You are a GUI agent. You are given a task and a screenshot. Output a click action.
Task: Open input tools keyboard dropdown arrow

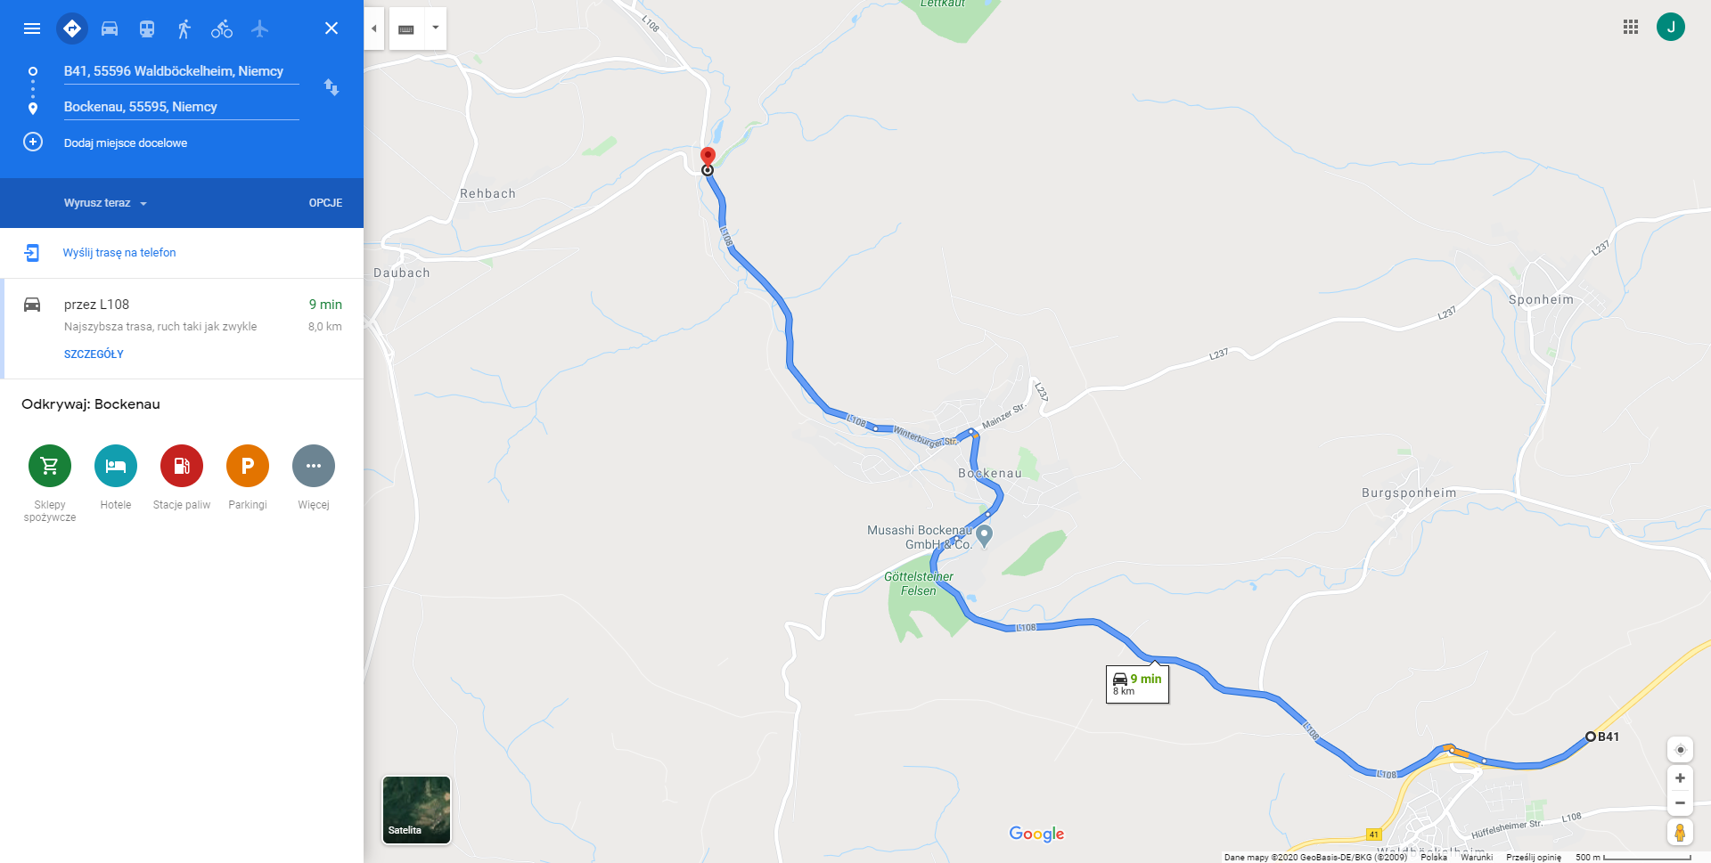436,28
